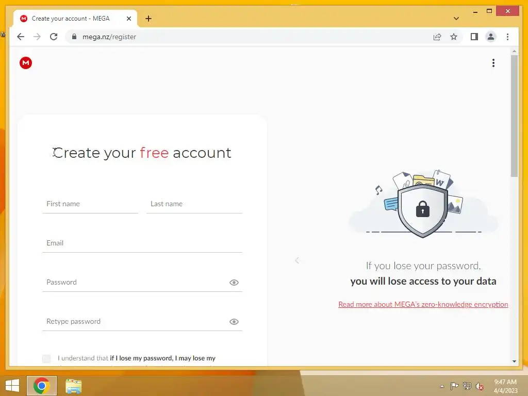This screenshot has height=396, width=528.
Task: Go back with browser back arrow
Action: pyautogui.click(x=21, y=37)
